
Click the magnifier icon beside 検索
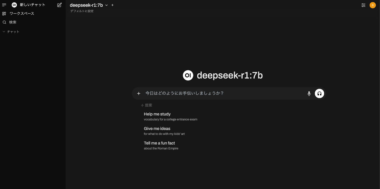(4, 22)
